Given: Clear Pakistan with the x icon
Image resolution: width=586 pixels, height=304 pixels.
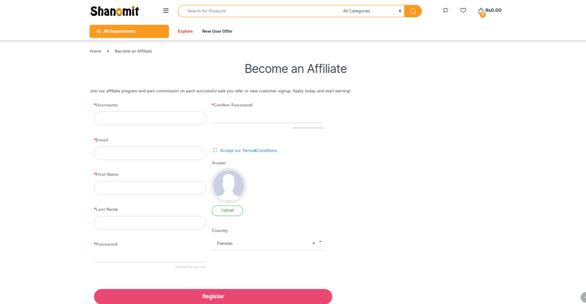Looking at the screenshot, I should 313,243.
